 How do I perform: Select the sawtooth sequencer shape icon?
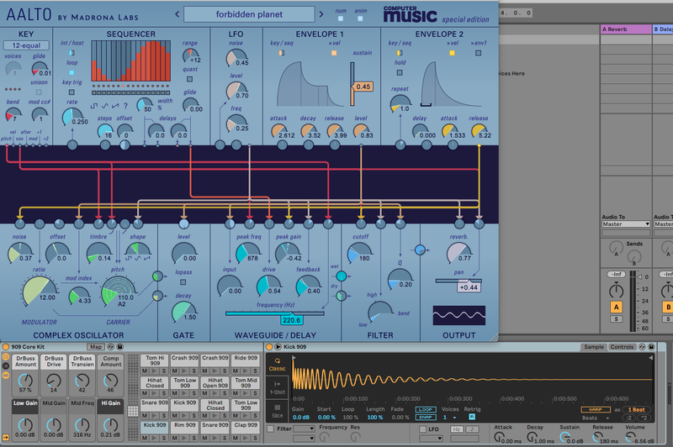point(115,105)
